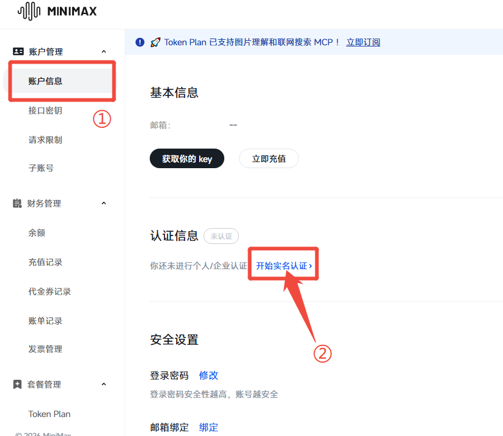Click 修改 next to 登录密码
Screen dimensions: 503x436
click(x=208, y=375)
